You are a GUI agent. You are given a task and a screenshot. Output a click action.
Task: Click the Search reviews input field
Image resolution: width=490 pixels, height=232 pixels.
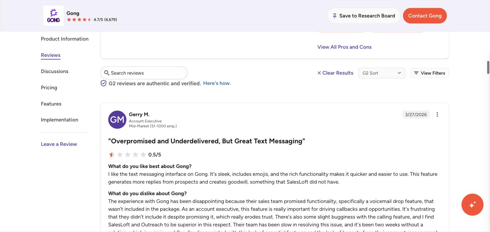pos(144,73)
